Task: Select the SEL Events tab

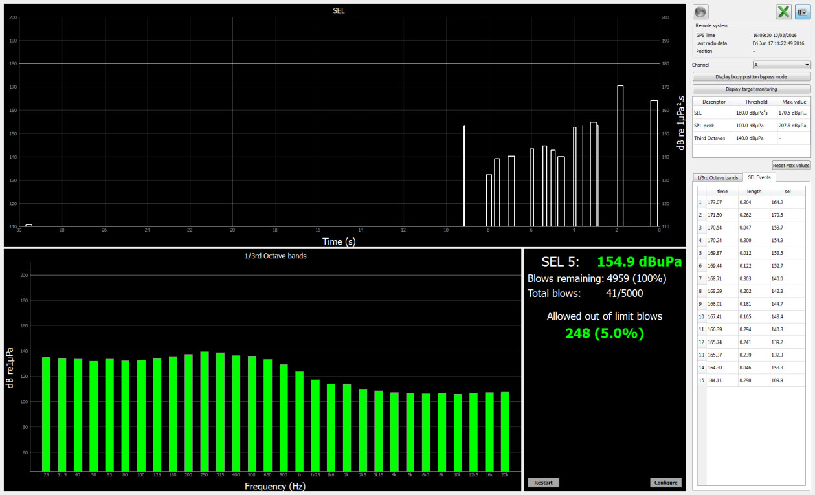Action: [x=759, y=177]
